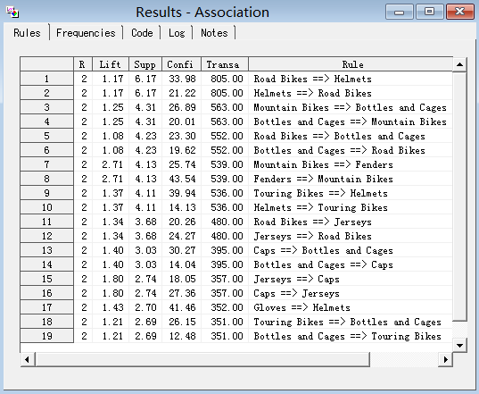Viewport: 479px width, 394px height.
Task: Click the table's scroll down arrow
Action: click(x=459, y=346)
